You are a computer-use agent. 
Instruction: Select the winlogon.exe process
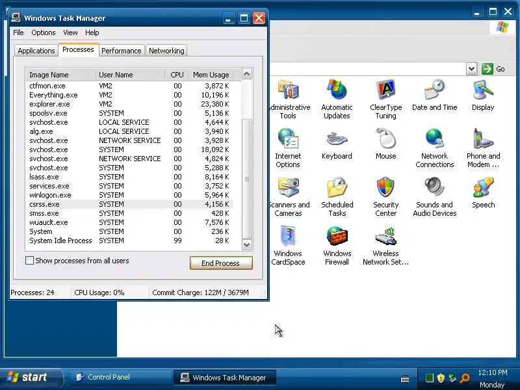[x=129, y=195]
